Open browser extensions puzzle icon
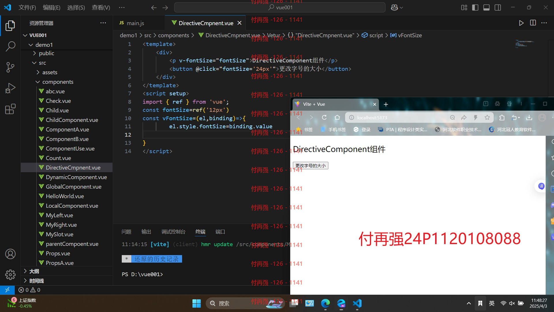 tap(502, 118)
